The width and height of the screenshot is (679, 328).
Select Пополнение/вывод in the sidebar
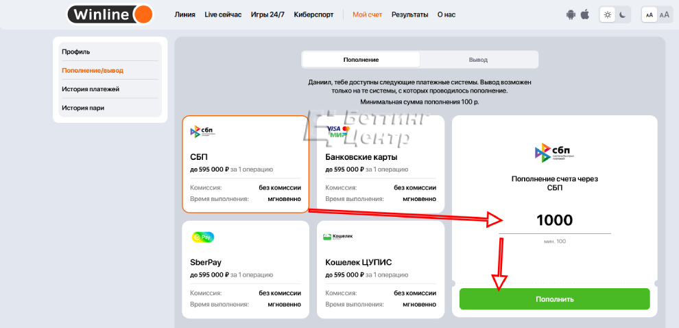pyautogui.click(x=110, y=70)
